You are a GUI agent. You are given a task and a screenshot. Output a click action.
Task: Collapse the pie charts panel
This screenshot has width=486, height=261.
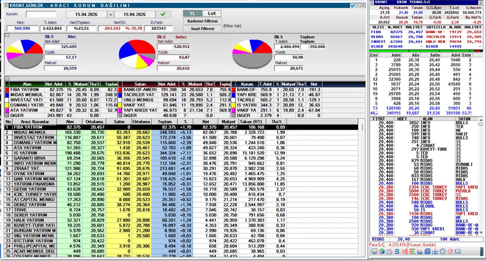[x=7, y=36]
